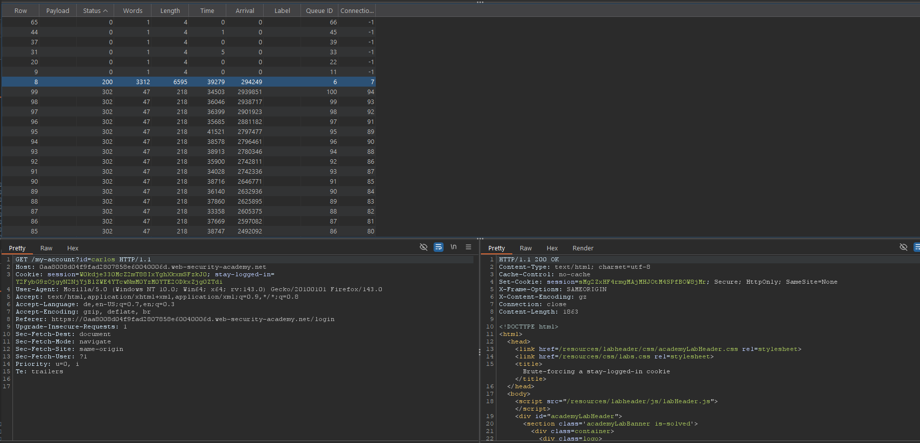Open the request editor hamburger options menu

468,247
